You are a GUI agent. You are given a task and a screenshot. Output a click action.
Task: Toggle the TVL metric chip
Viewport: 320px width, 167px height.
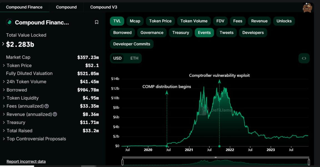pos(117,21)
